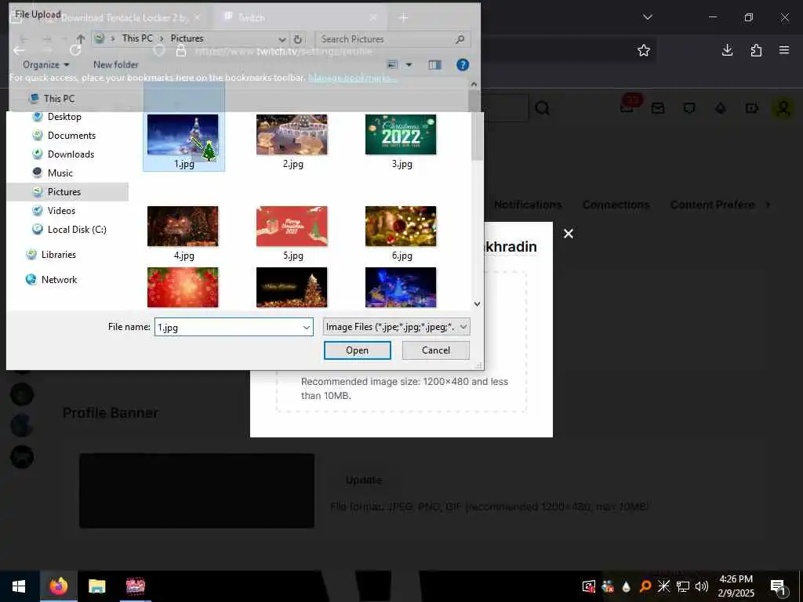The image size is (803, 602).
Task: Refresh the Pictures folder listing
Action: pos(297,39)
